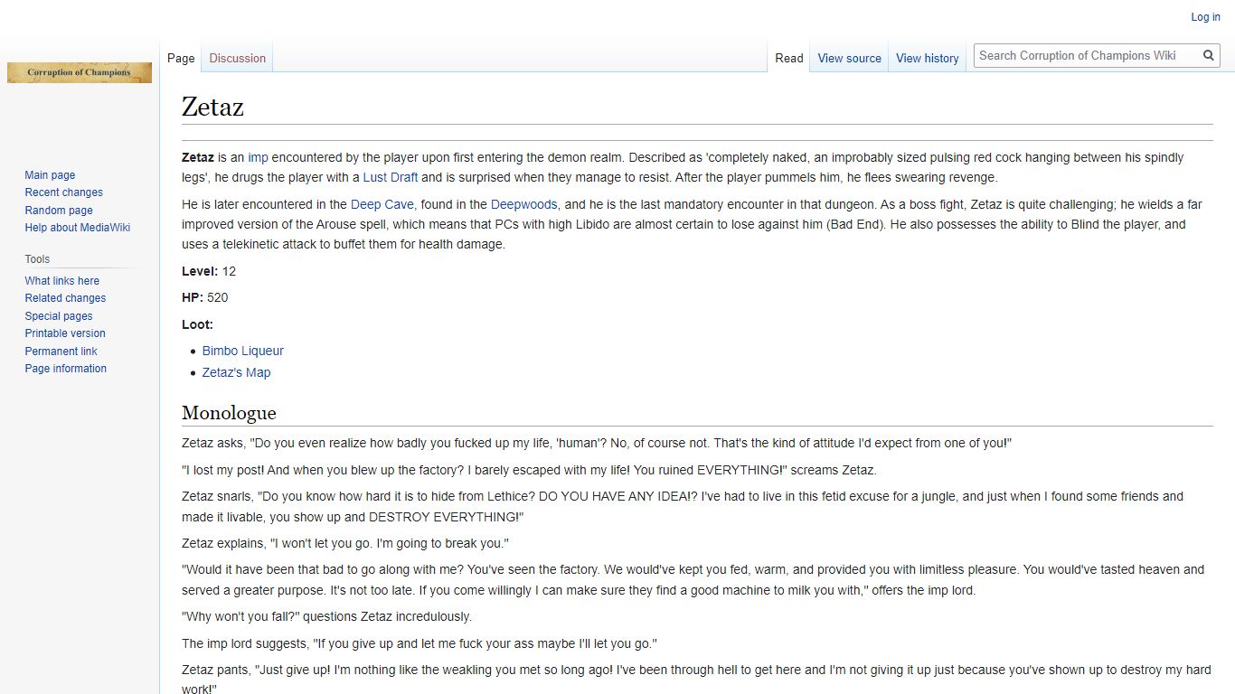This screenshot has height=694, width=1235.
Task: Click the line "Why won't you fall?"
Action: click(326, 616)
